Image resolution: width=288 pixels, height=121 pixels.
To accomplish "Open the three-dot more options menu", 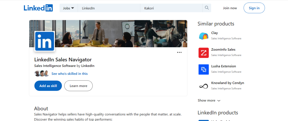I will tap(179, 52).
